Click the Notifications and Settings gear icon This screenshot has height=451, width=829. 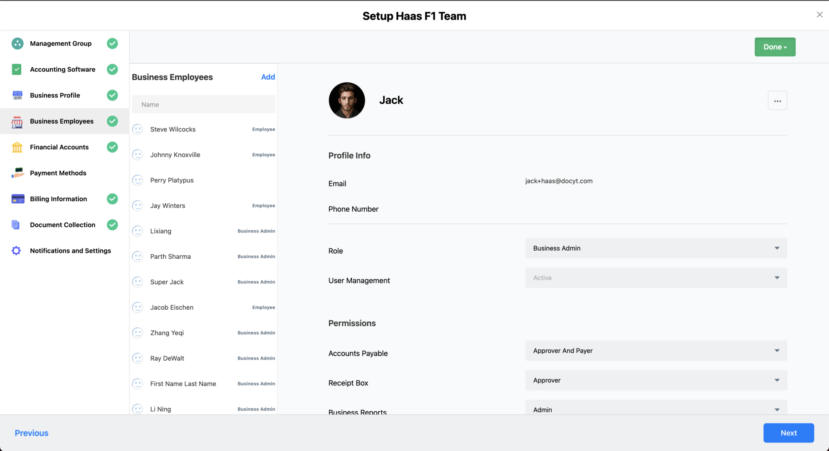click(x=16, y=251)
